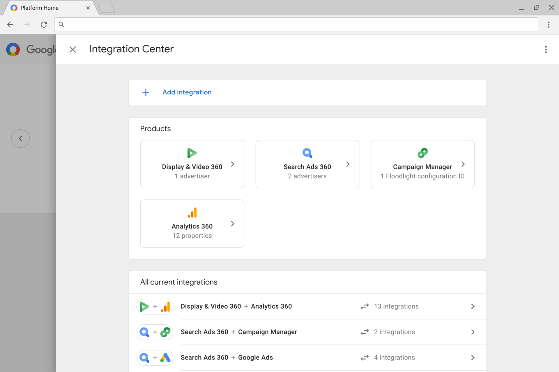The height and width of the screenshot is (372, 559).
Task: Click the Search Ads 360 icon
Action: tap(307, 153)
